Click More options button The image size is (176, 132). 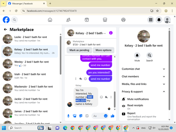(103, 50)
